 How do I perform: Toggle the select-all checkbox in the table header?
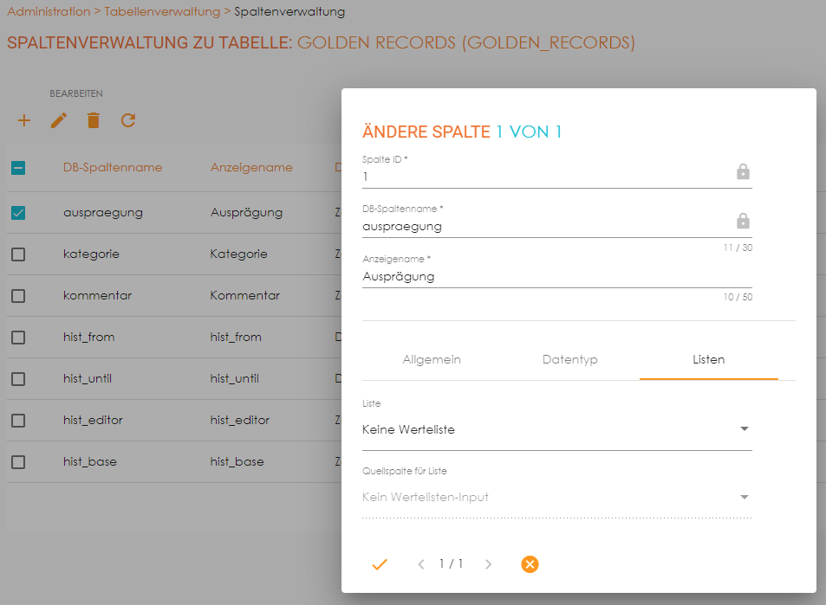(18, 168)
